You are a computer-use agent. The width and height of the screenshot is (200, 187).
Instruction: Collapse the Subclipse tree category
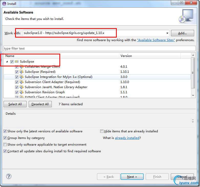tap(7, 62)
